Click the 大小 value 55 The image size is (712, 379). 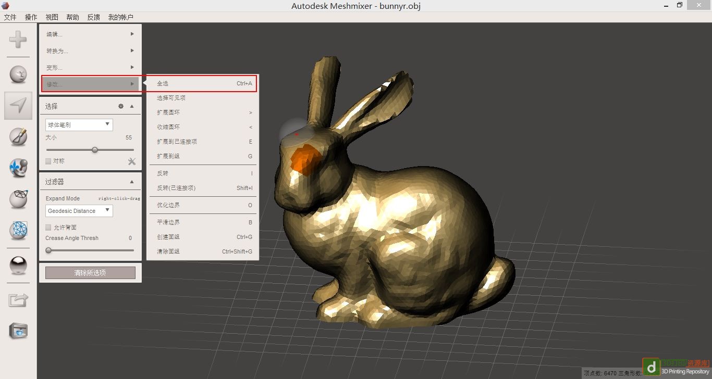point(129,138)
